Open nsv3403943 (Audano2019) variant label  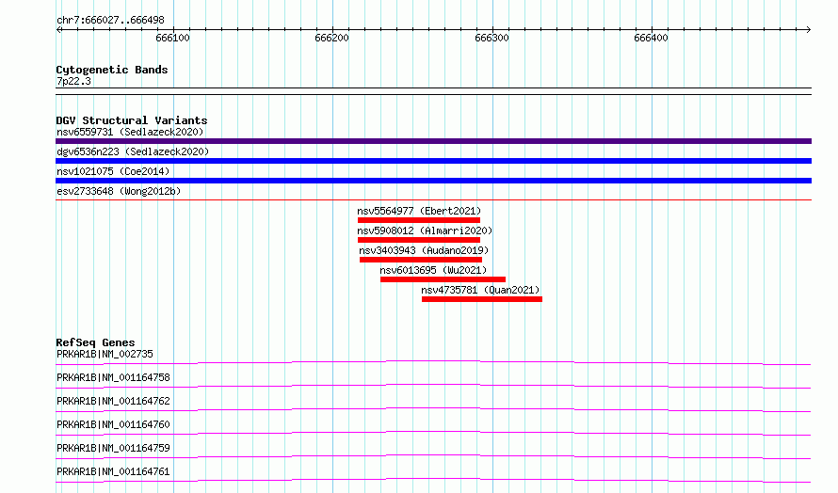pyautogui.click(x=424, y=250)
